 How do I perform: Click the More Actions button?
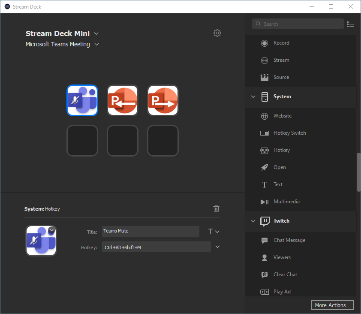[332, 305]
